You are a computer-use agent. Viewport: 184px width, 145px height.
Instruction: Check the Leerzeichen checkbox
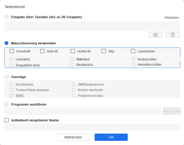pyautogui.click(x=133, y=51)
